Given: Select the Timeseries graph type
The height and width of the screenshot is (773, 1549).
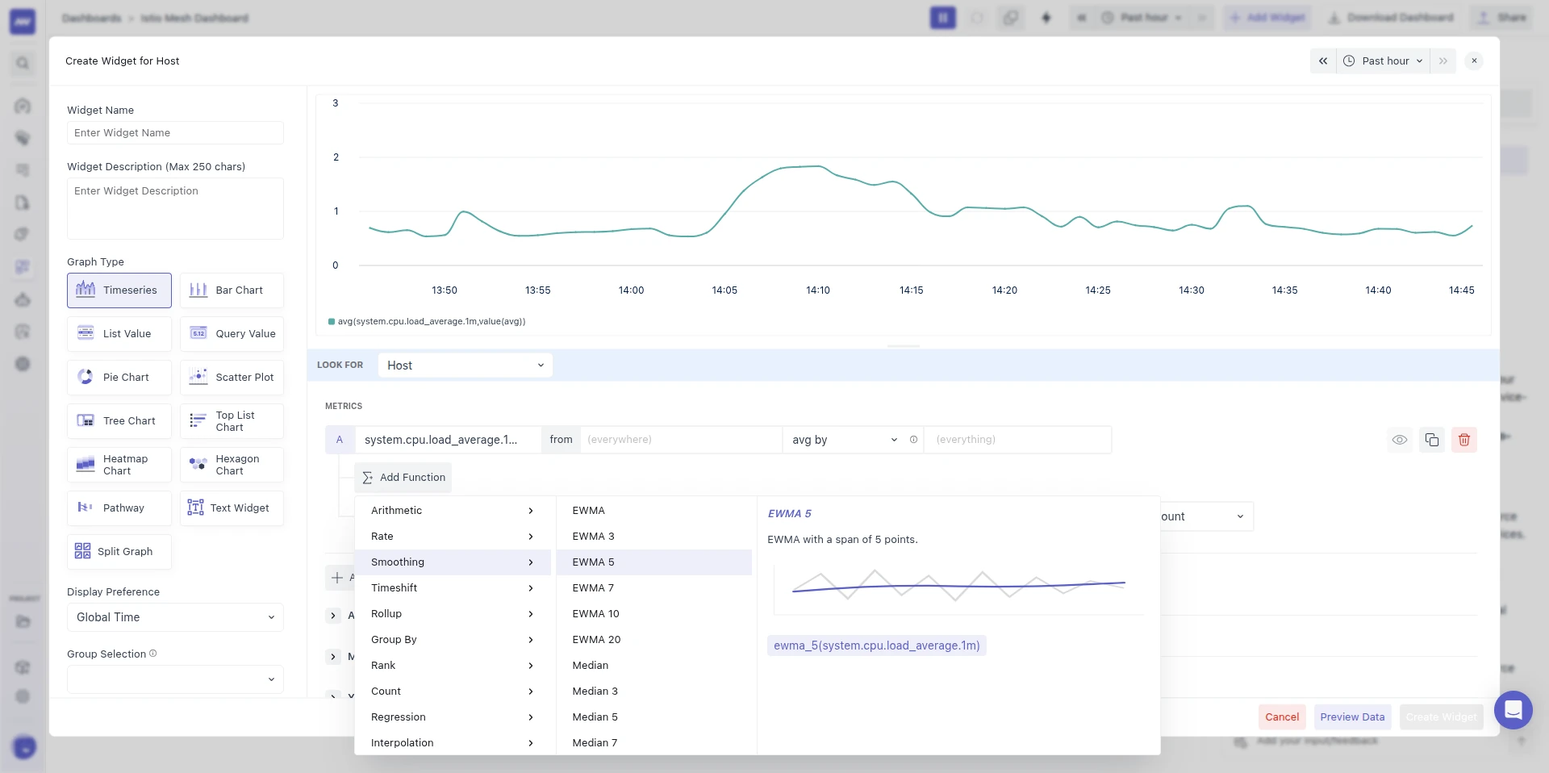Looking at the screenshot, I should tap(119, 290).
